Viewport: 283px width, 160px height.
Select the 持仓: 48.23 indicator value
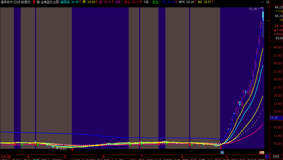(x=132, y=2)
